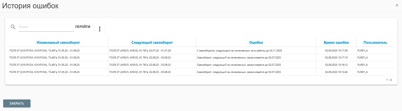Click error text mentioning работы до 02.11.2025
This screenshot has height=111, width=402.
pos(240,50)
